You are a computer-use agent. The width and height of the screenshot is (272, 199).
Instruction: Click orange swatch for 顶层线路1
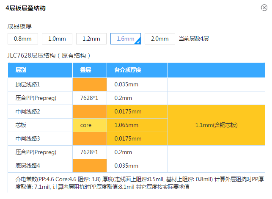pos(90,84)
